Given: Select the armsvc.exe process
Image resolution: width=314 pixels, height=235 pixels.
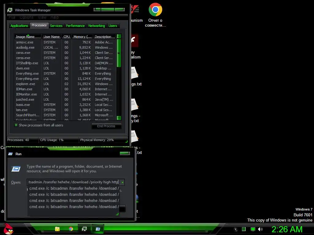Looking at the screenshot, I should [x=65, y=42].
